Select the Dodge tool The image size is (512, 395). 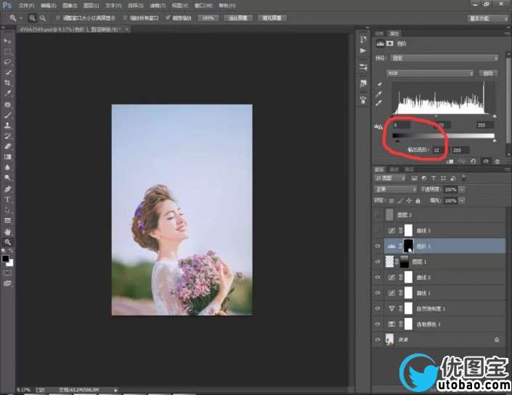[7, 178]
